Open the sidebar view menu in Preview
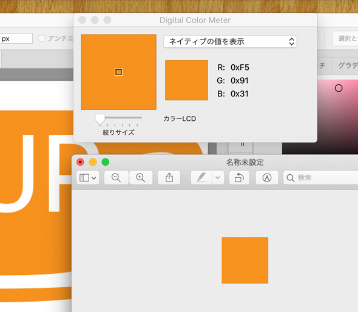The width and height of the screenshot is (358, 312). 87,178
